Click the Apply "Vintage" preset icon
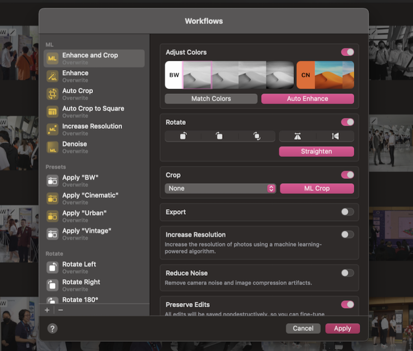Screen dimensions: 413x351 click(53, 234)
